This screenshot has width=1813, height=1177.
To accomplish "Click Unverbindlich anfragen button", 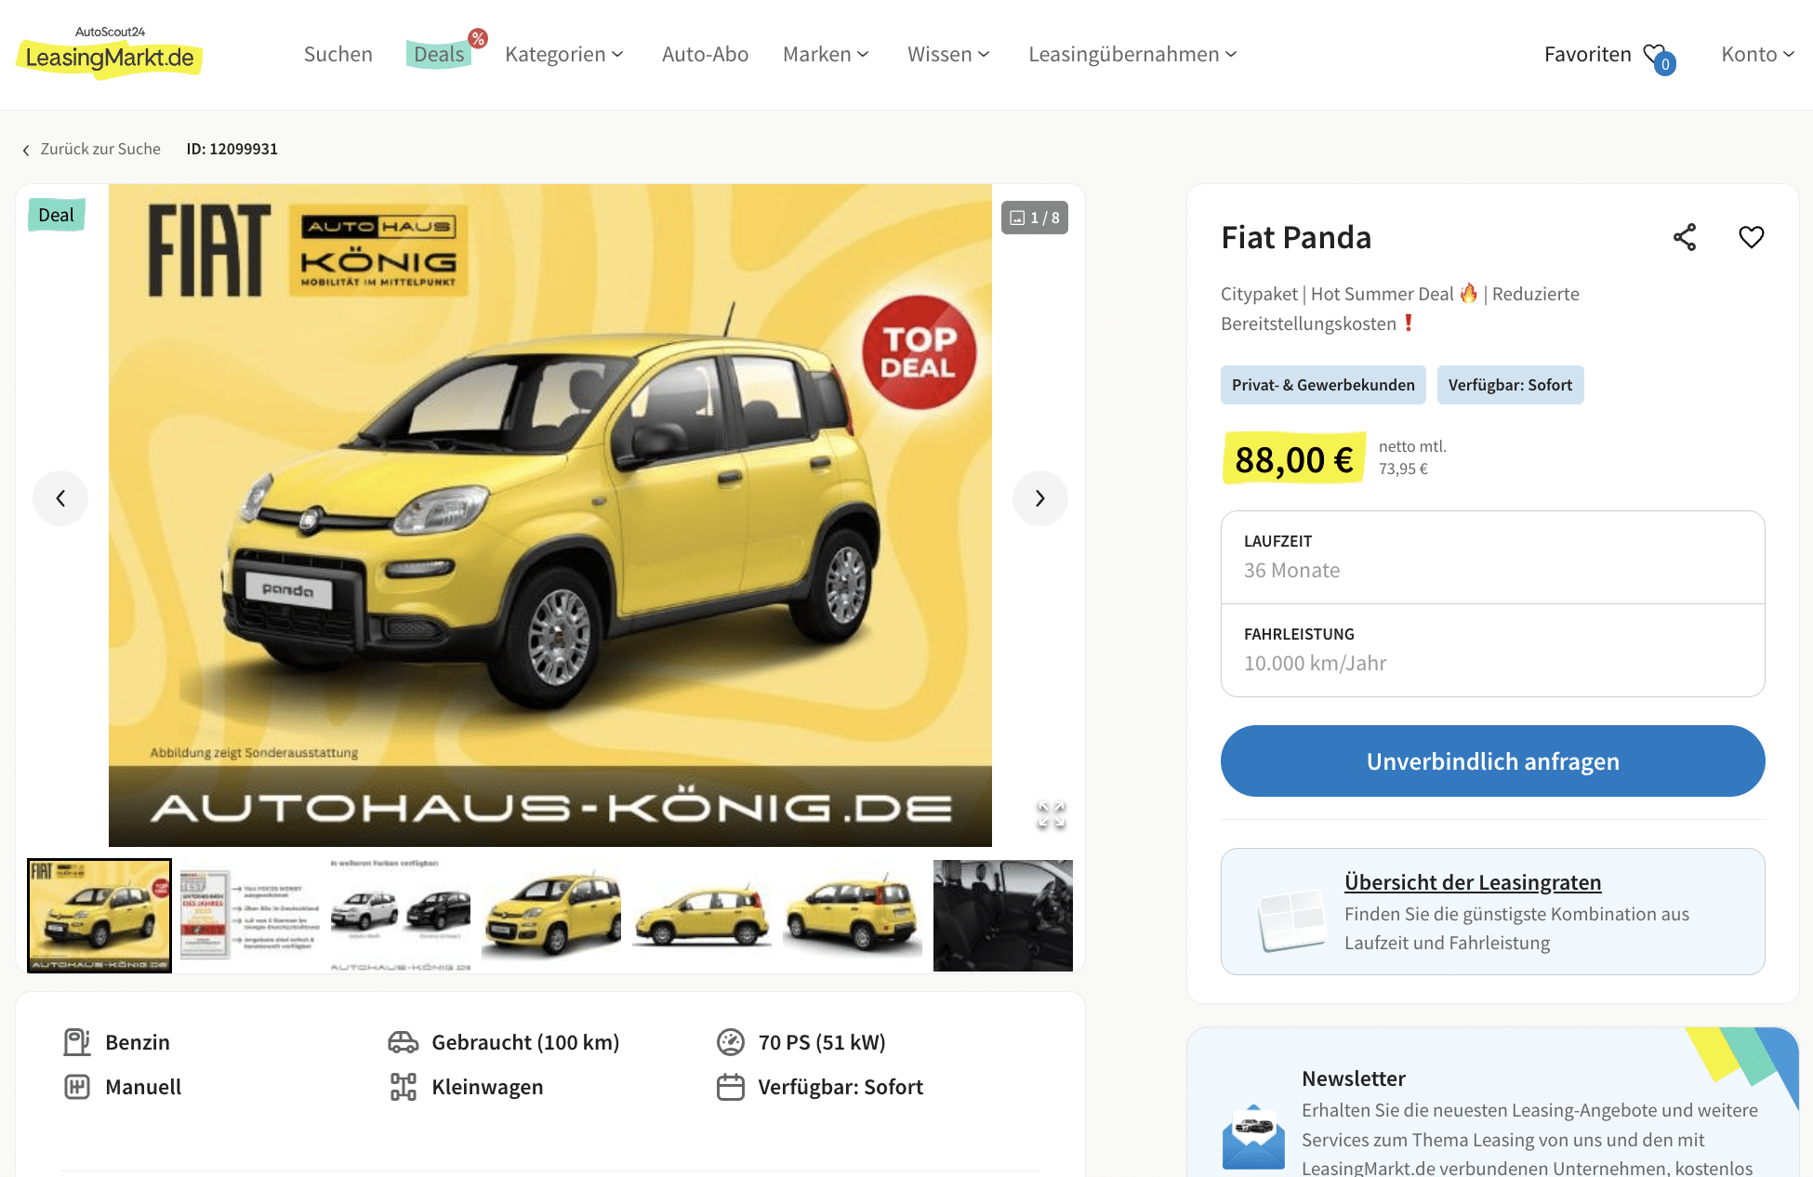I will tap(1492, 760).
